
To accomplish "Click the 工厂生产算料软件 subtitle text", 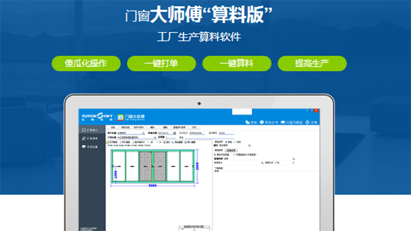I will (x=199, y=37).
